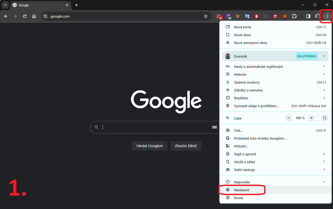Choose Tisk... from the menu
Viewport: 333px width, 209px height.
point(275,130)
